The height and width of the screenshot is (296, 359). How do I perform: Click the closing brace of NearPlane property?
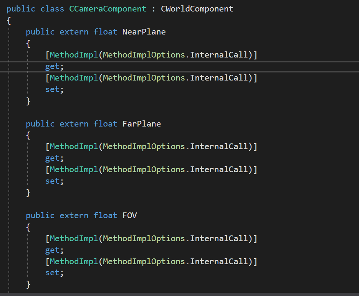[x=28, y=101]
